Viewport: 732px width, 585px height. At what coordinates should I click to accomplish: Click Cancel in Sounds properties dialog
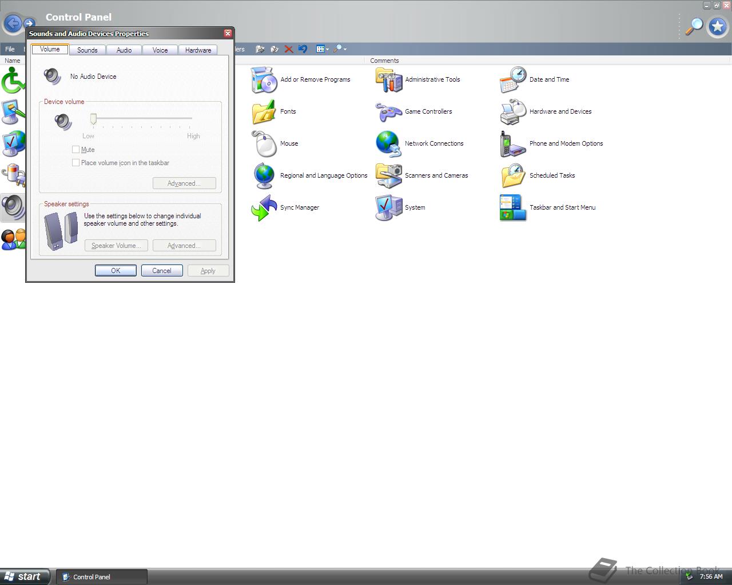click(x=162, y=271)
